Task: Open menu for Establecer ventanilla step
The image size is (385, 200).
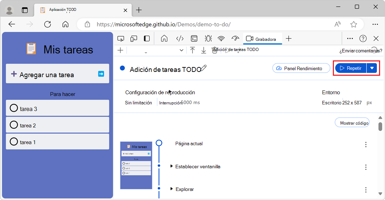Action: click(366, 167)
